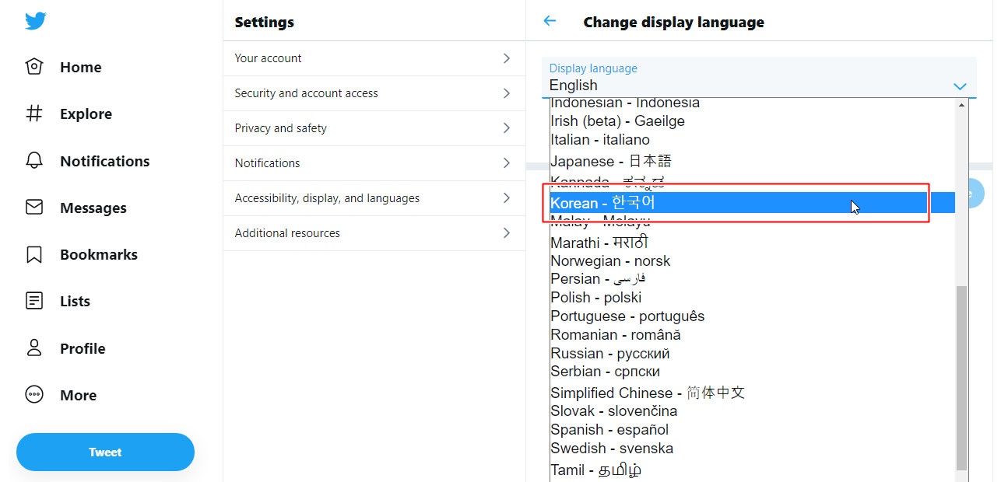Expand chevron beside Notifications settings

pyautogui.click(x=507, y=163)
